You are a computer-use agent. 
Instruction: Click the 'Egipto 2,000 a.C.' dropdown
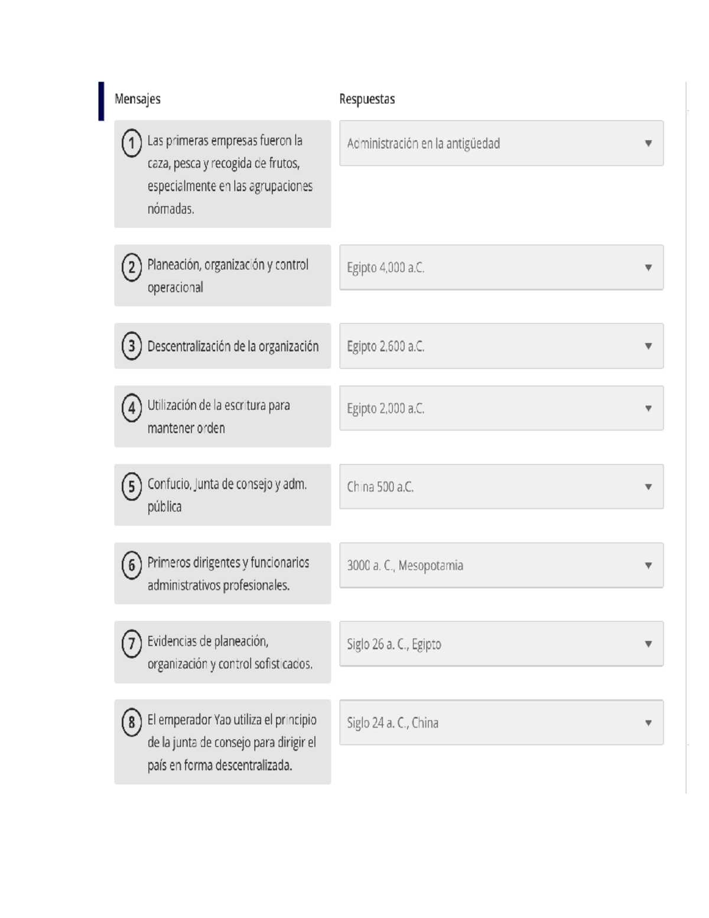(x=501, y=408)
